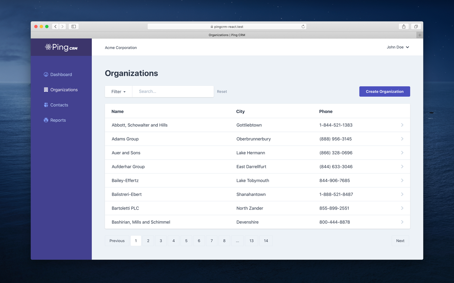454x283 pixels.
Task: Show all tabs overview in Safari
Action: pos(416,27)
